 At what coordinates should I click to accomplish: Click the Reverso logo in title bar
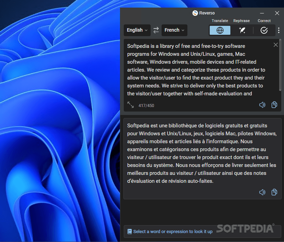click(195, 13)
